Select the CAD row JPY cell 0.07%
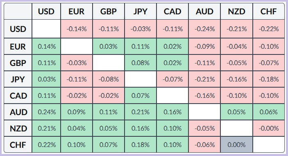Screen dimensions: 288x156 coord(141,96)
